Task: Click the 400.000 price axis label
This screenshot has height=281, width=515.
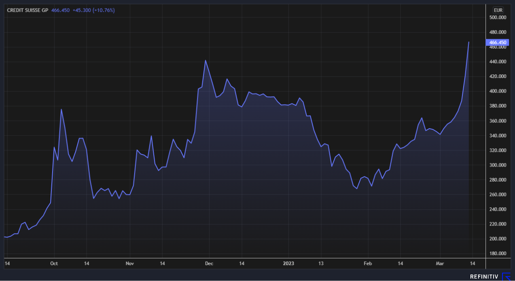Action: point(498,91)
